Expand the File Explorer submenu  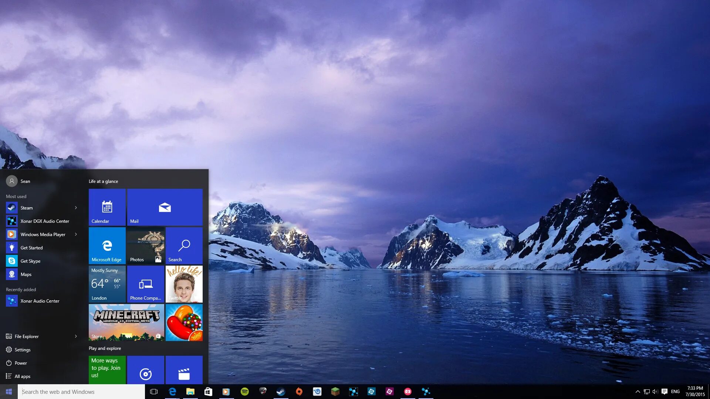click(x=76, y=336)
